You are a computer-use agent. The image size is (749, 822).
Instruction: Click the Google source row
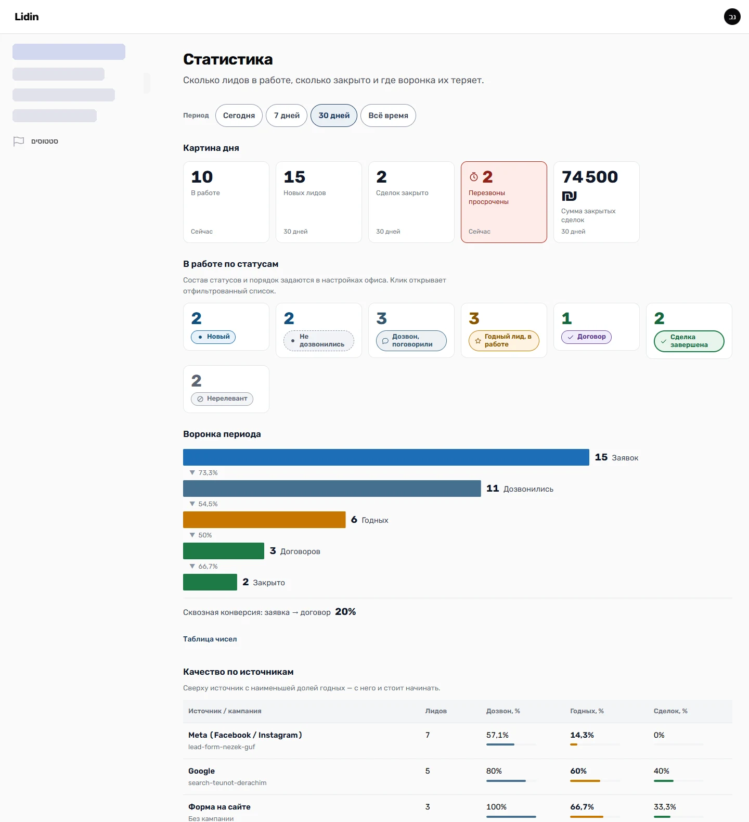point(458,777)
